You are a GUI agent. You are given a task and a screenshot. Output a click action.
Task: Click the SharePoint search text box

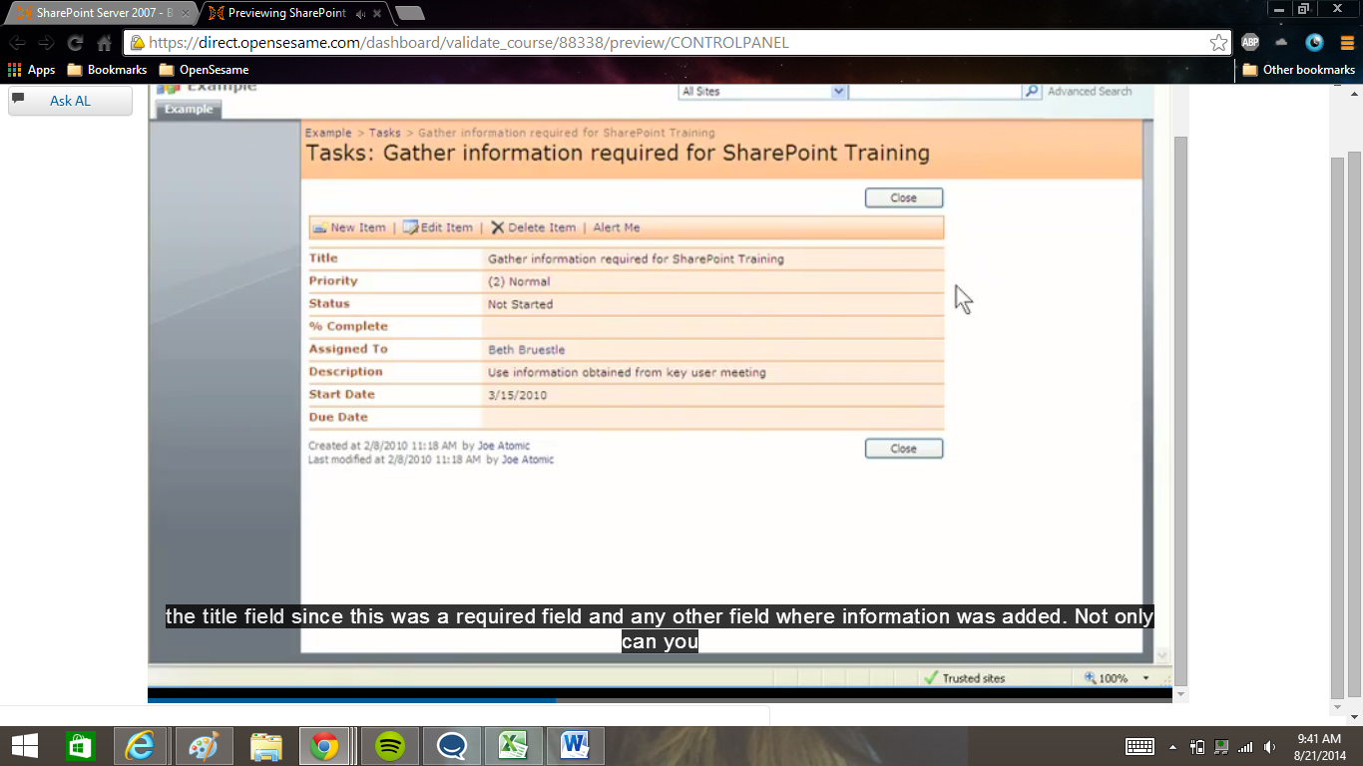935,91
